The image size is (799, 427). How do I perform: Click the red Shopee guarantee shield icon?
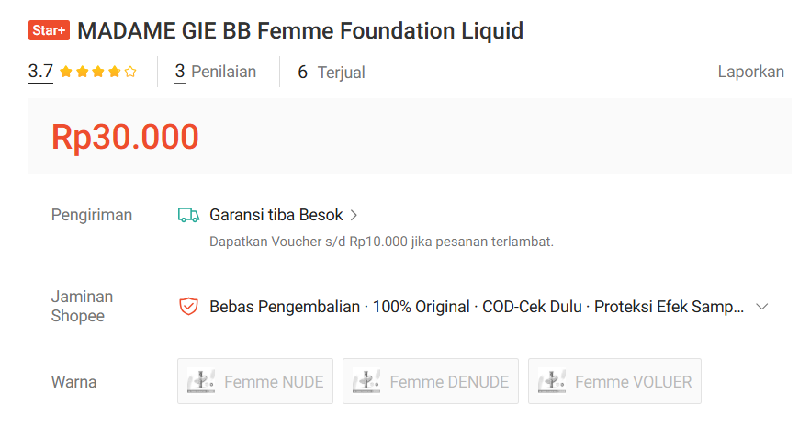click(188, 307)
